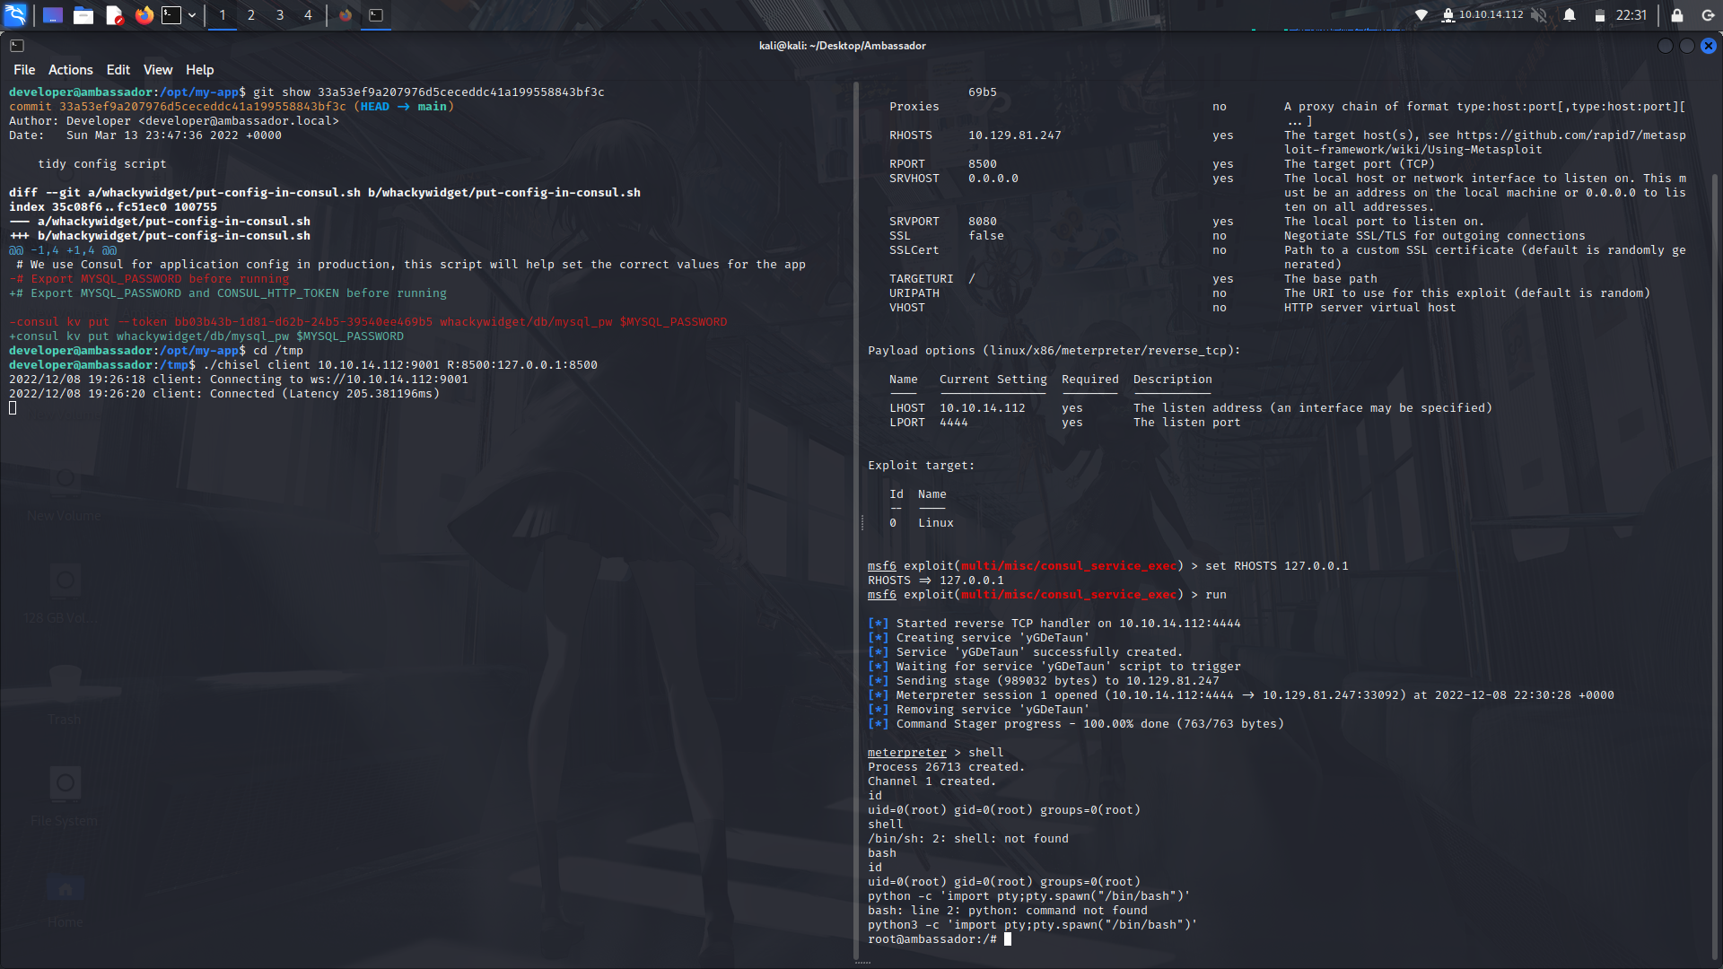Image resolution: width=1723 pixels, height=969 pixels.
Task: Log out using the rightmost power icon
Action: tap(1706, 15)
